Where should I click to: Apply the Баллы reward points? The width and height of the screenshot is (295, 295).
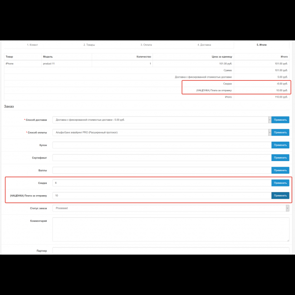click(280, 170)
